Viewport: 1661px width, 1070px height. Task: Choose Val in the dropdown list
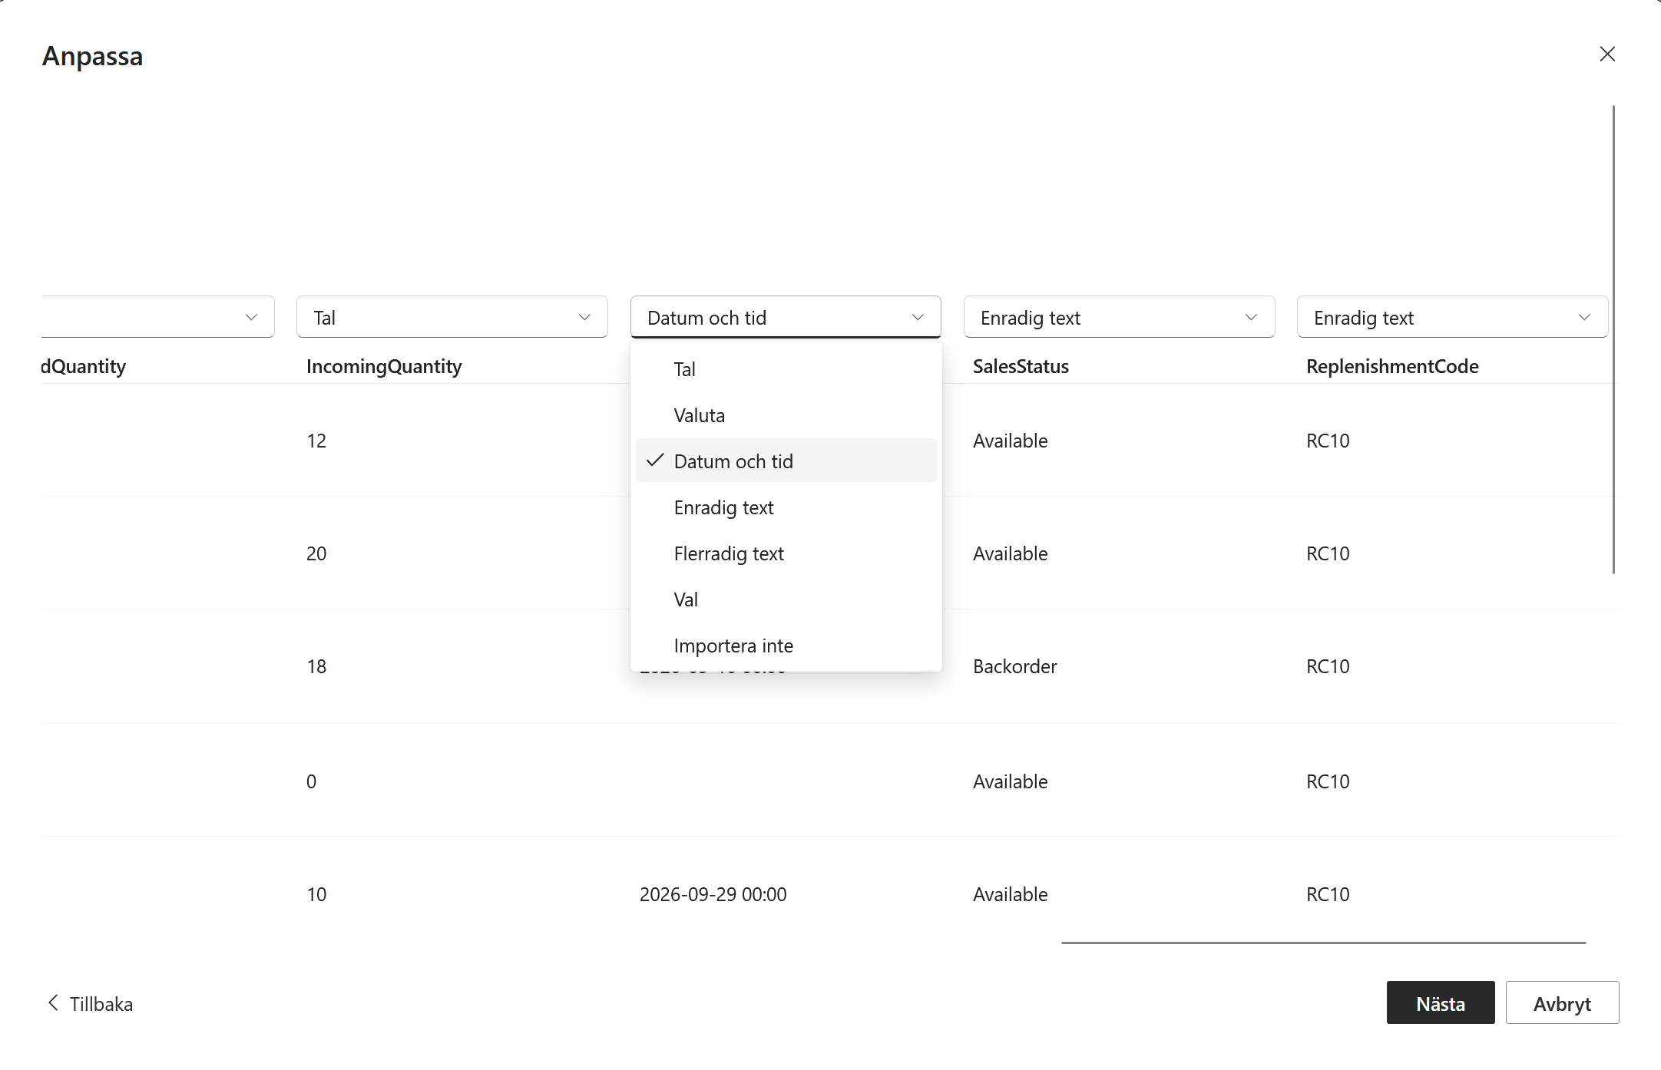tap(786, 599)
